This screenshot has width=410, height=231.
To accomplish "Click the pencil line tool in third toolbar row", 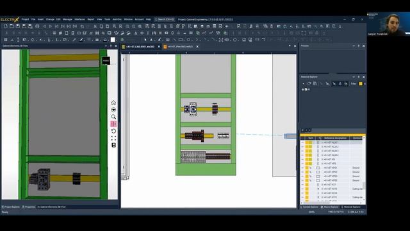I will 74,40.
